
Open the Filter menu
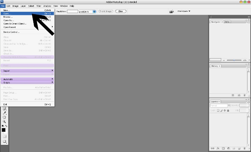39,6
